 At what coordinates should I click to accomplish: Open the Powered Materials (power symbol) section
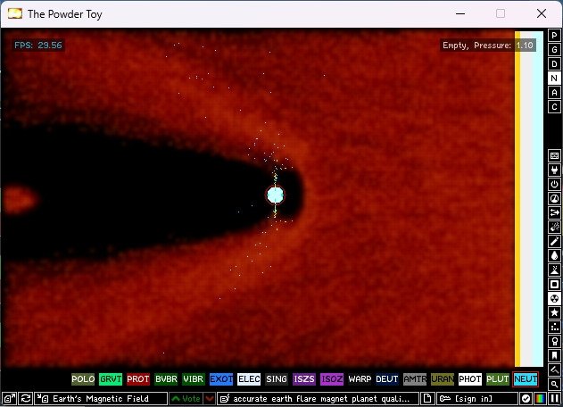(x=554, y=184)
